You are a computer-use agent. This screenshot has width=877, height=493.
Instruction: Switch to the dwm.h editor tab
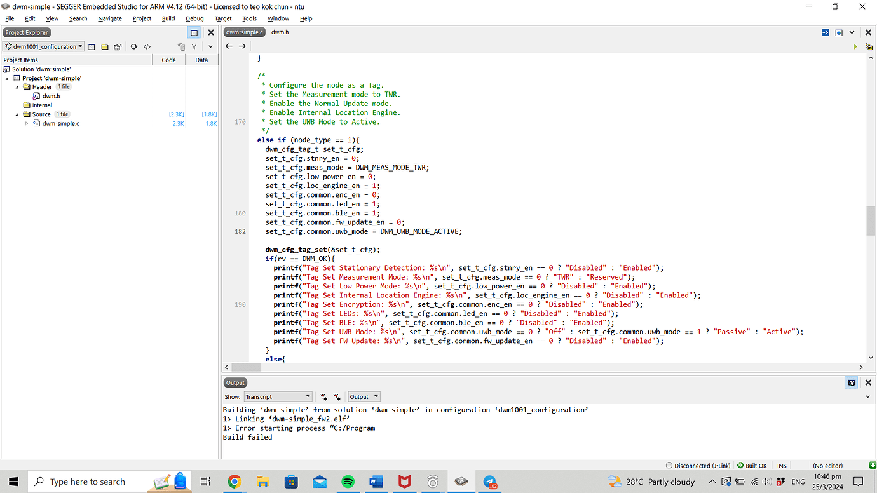[x=280, y=32]
